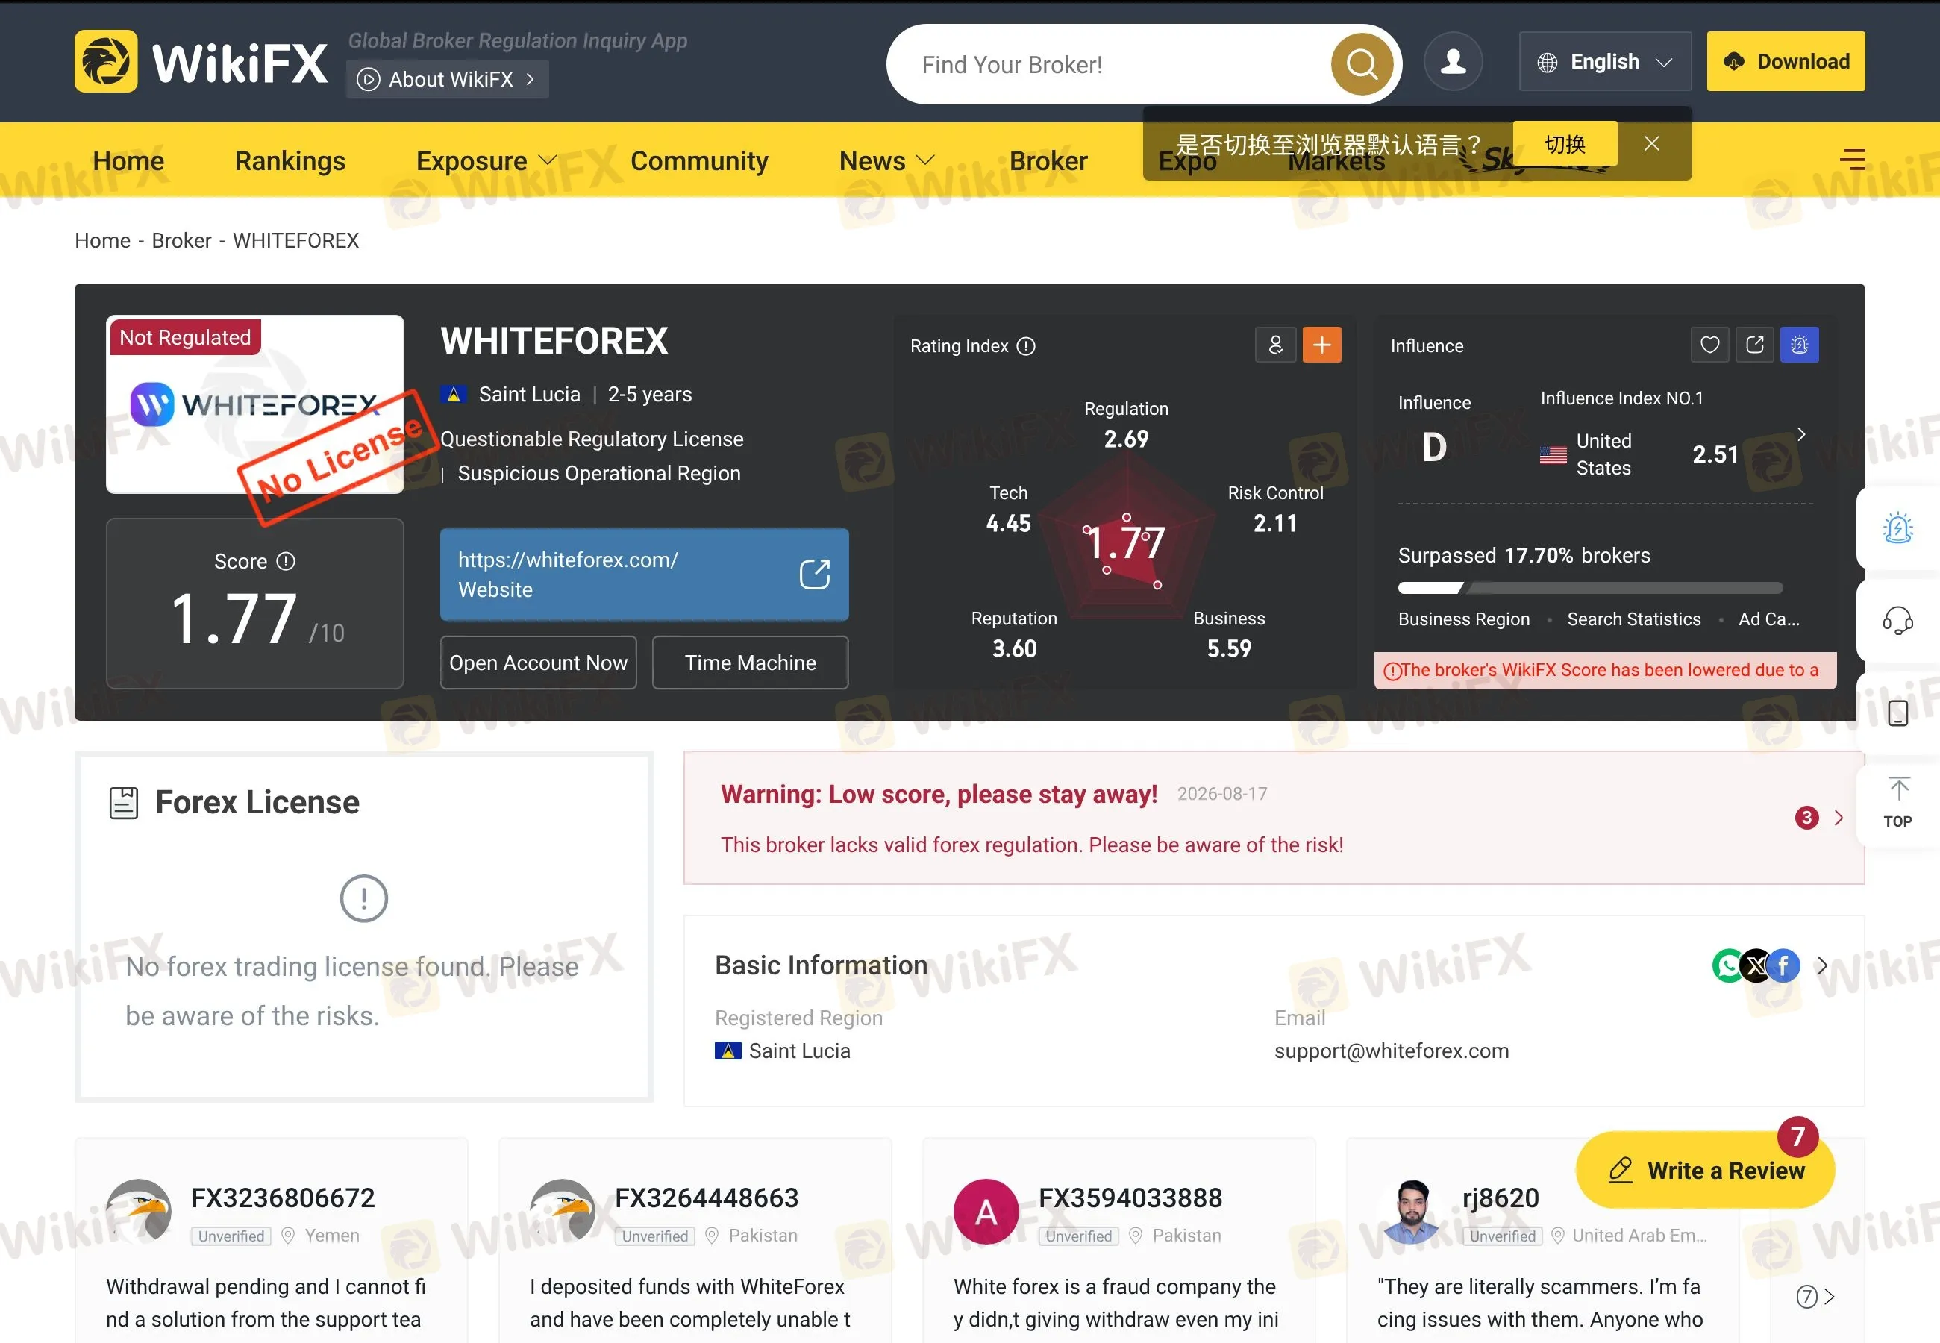1940x1343 pixels.
Task: Click the blue alarm report icon
Action: pos(1800,345)
